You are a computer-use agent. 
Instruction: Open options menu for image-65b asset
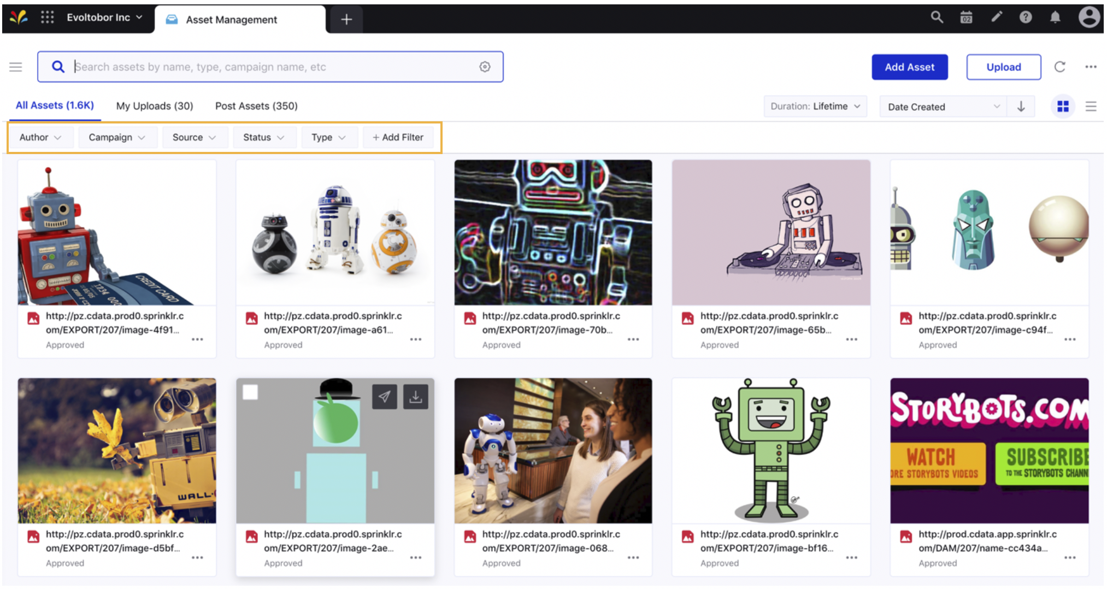[x=851, y=339]
